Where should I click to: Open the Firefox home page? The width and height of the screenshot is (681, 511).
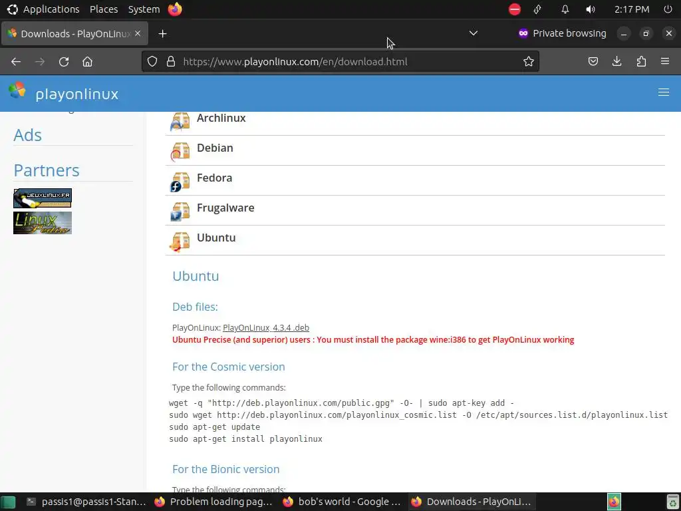point(87,62)
